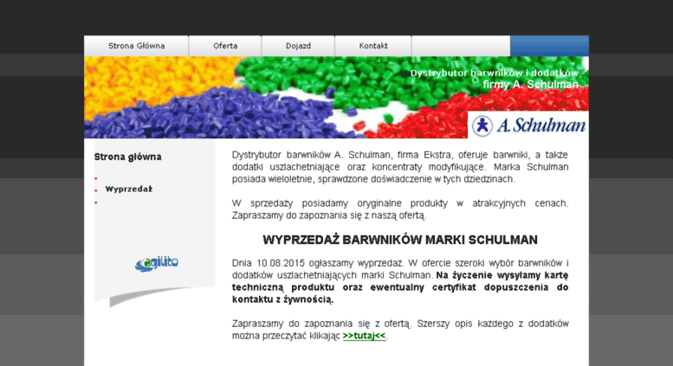Open the Strona Główna menu item
Screen dimensions: 673x366
point(137,46)
